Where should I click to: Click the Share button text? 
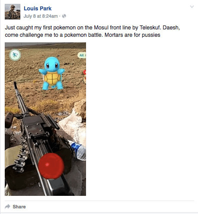(19, 207)
